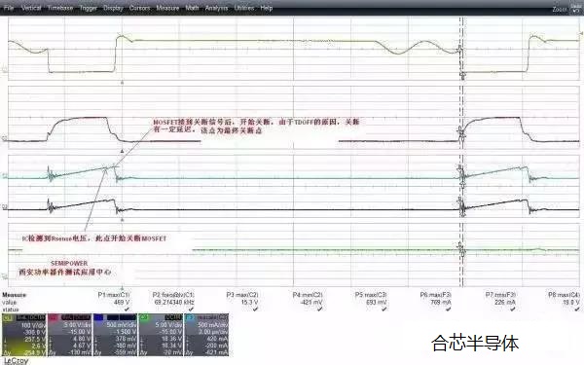Viewport: 584px width, 365px height.
Task: Click the 469 V measurement value
Action: pos(122,302)
